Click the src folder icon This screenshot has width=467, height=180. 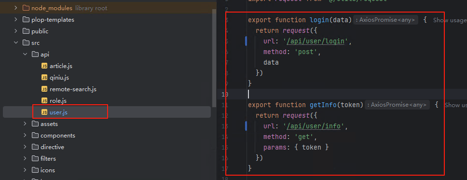coord(26,43)
